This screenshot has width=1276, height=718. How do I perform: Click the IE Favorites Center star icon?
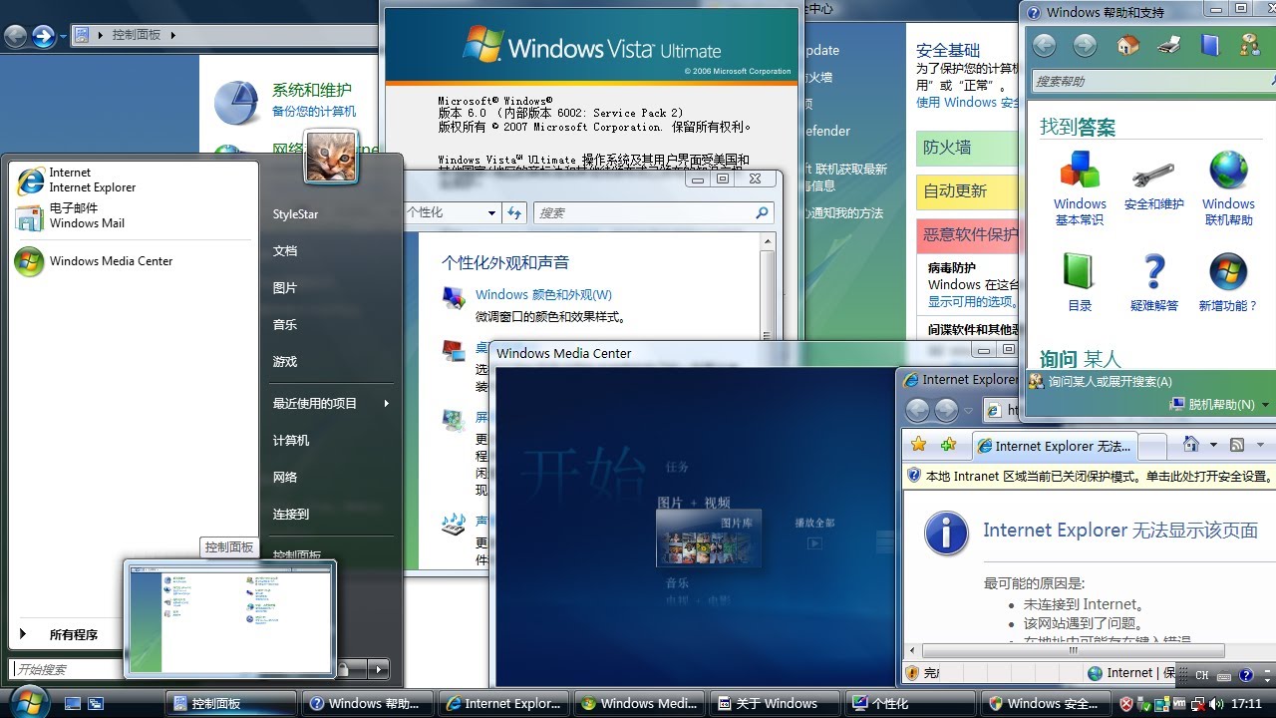(919, 445)
